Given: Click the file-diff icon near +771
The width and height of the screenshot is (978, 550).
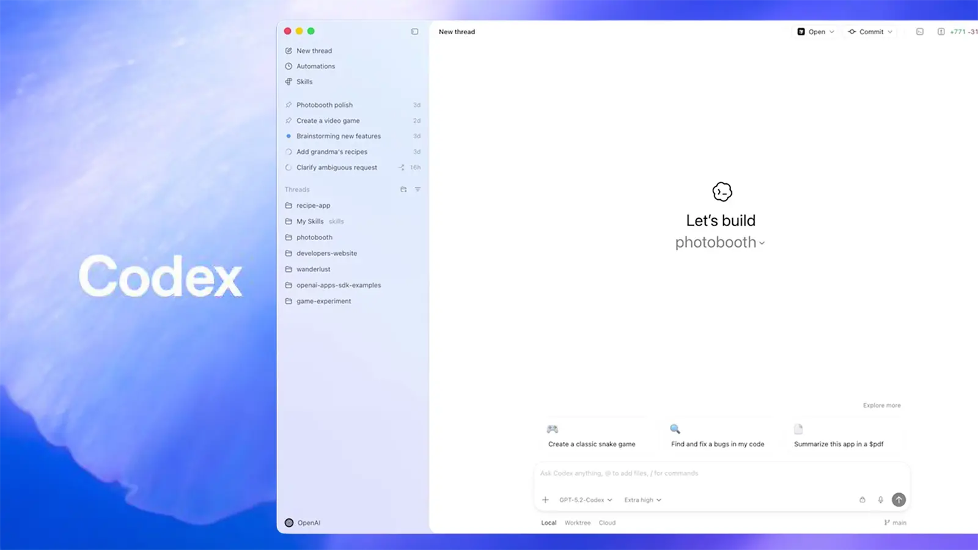Looking at the screenshot, I should pos(941,31).
